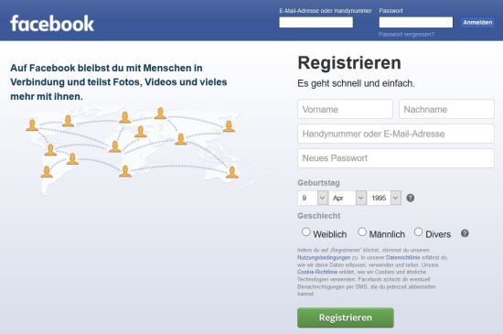Focus the Vorname input field
503x334 pixels.
pos(345,109)
